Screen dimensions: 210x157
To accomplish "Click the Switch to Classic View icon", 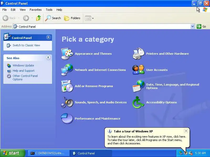I will (9, 45).
